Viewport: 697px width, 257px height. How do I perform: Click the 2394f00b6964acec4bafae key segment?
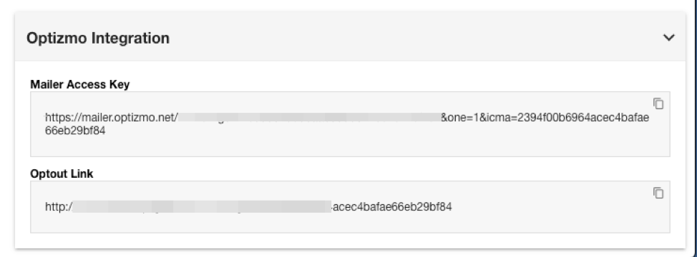pyautogui.click(x=581, y=118)
